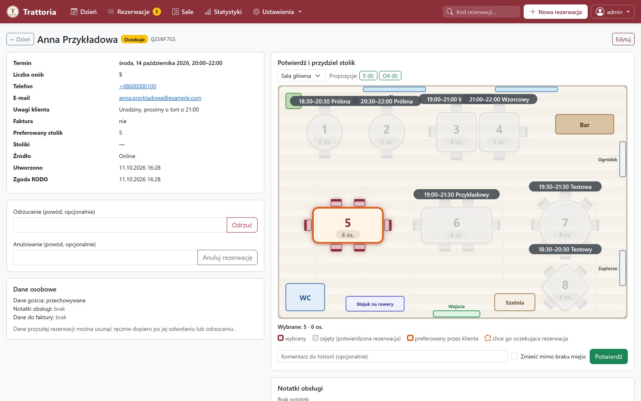Click the WC area on the plan
Screen dimensions: 641x401
[305, 298]
